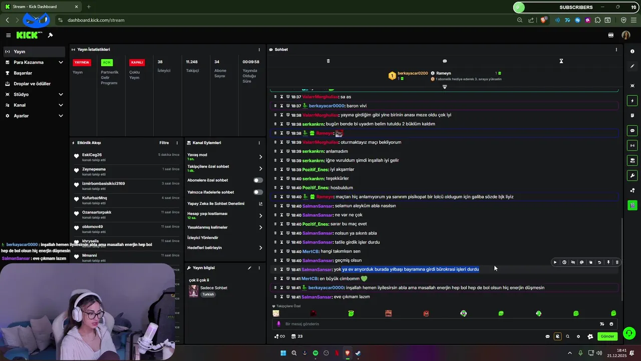Click the trash icon in chat header row
Viewport: 641px width, 361px height.
point(328,61)
